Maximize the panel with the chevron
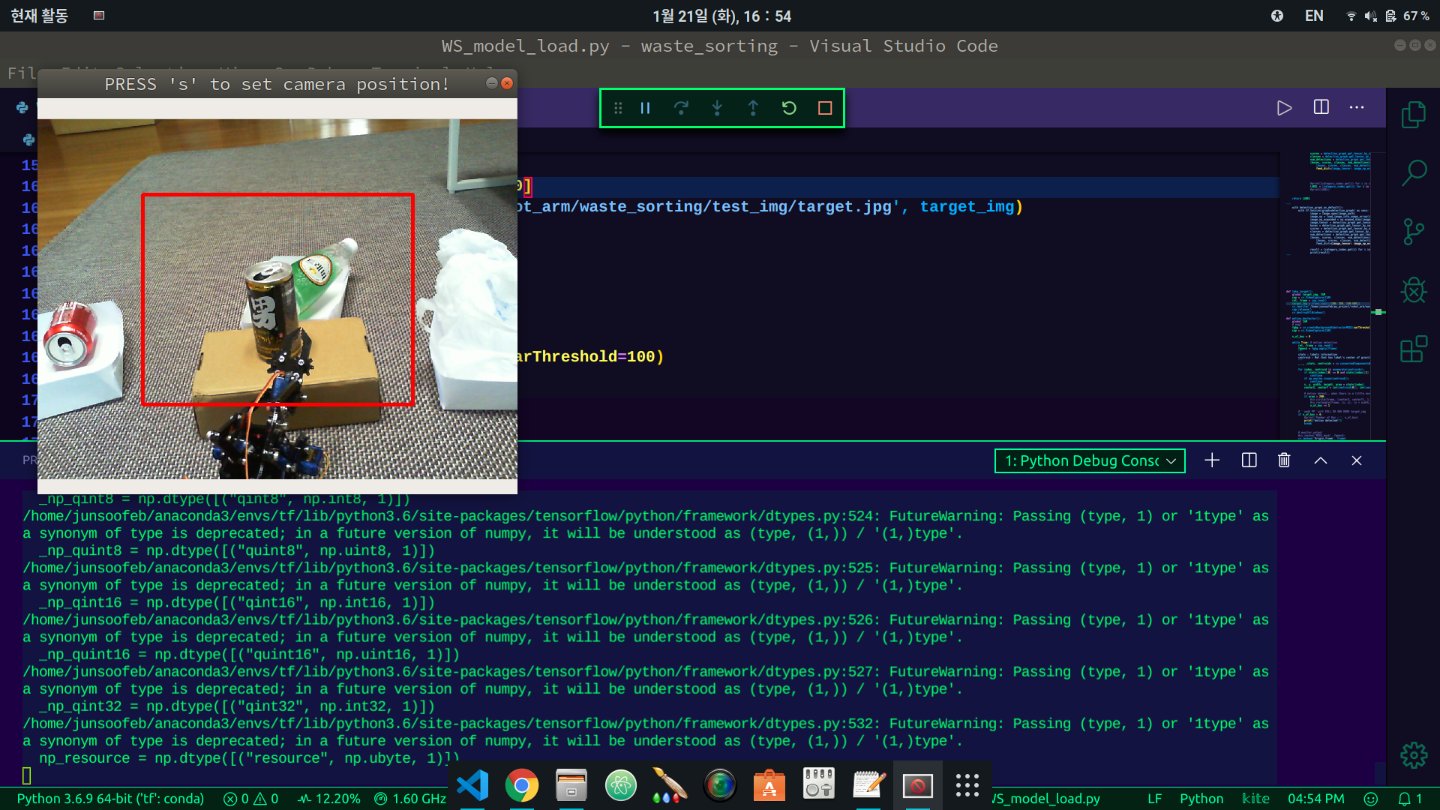The width and height of the screenshot is (1440, 810). (1320, 460)
